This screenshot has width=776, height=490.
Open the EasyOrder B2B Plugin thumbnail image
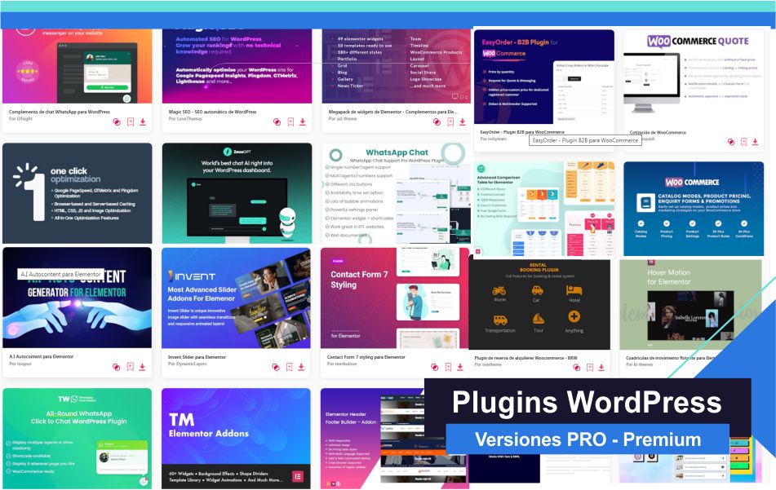click(x=544, y=77)
